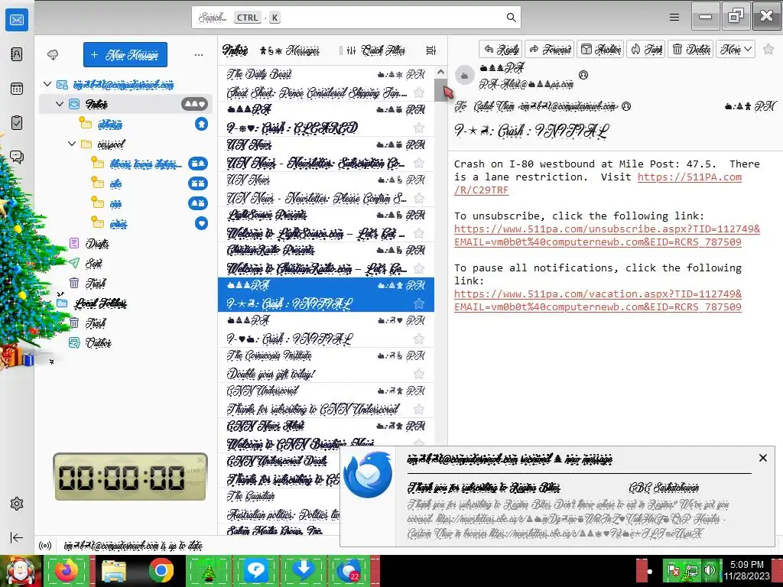Collapse the cesspool folder chevron

click(x=72, y=144)
